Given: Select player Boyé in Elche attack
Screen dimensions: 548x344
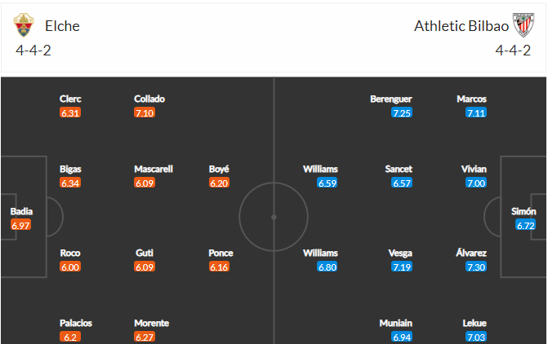Looking at the screenshot, I should point(219,170).
